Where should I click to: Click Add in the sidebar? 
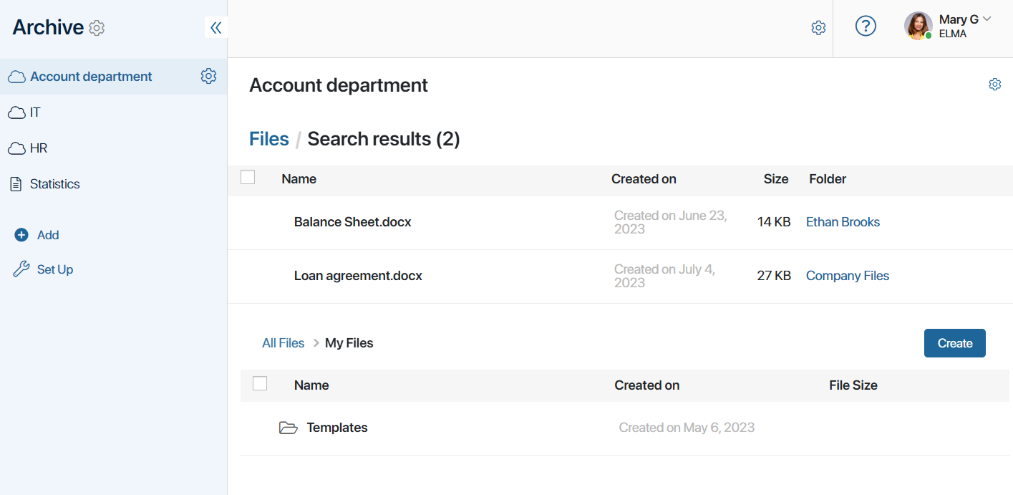tap(48, 235)
